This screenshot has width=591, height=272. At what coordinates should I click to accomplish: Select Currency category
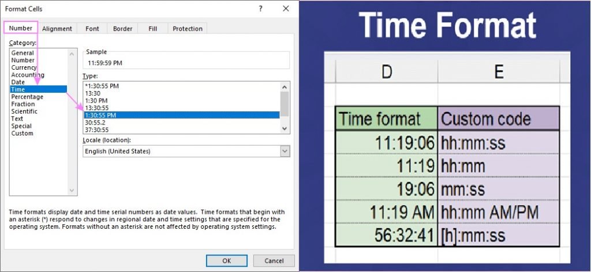[x=24, y=67]
